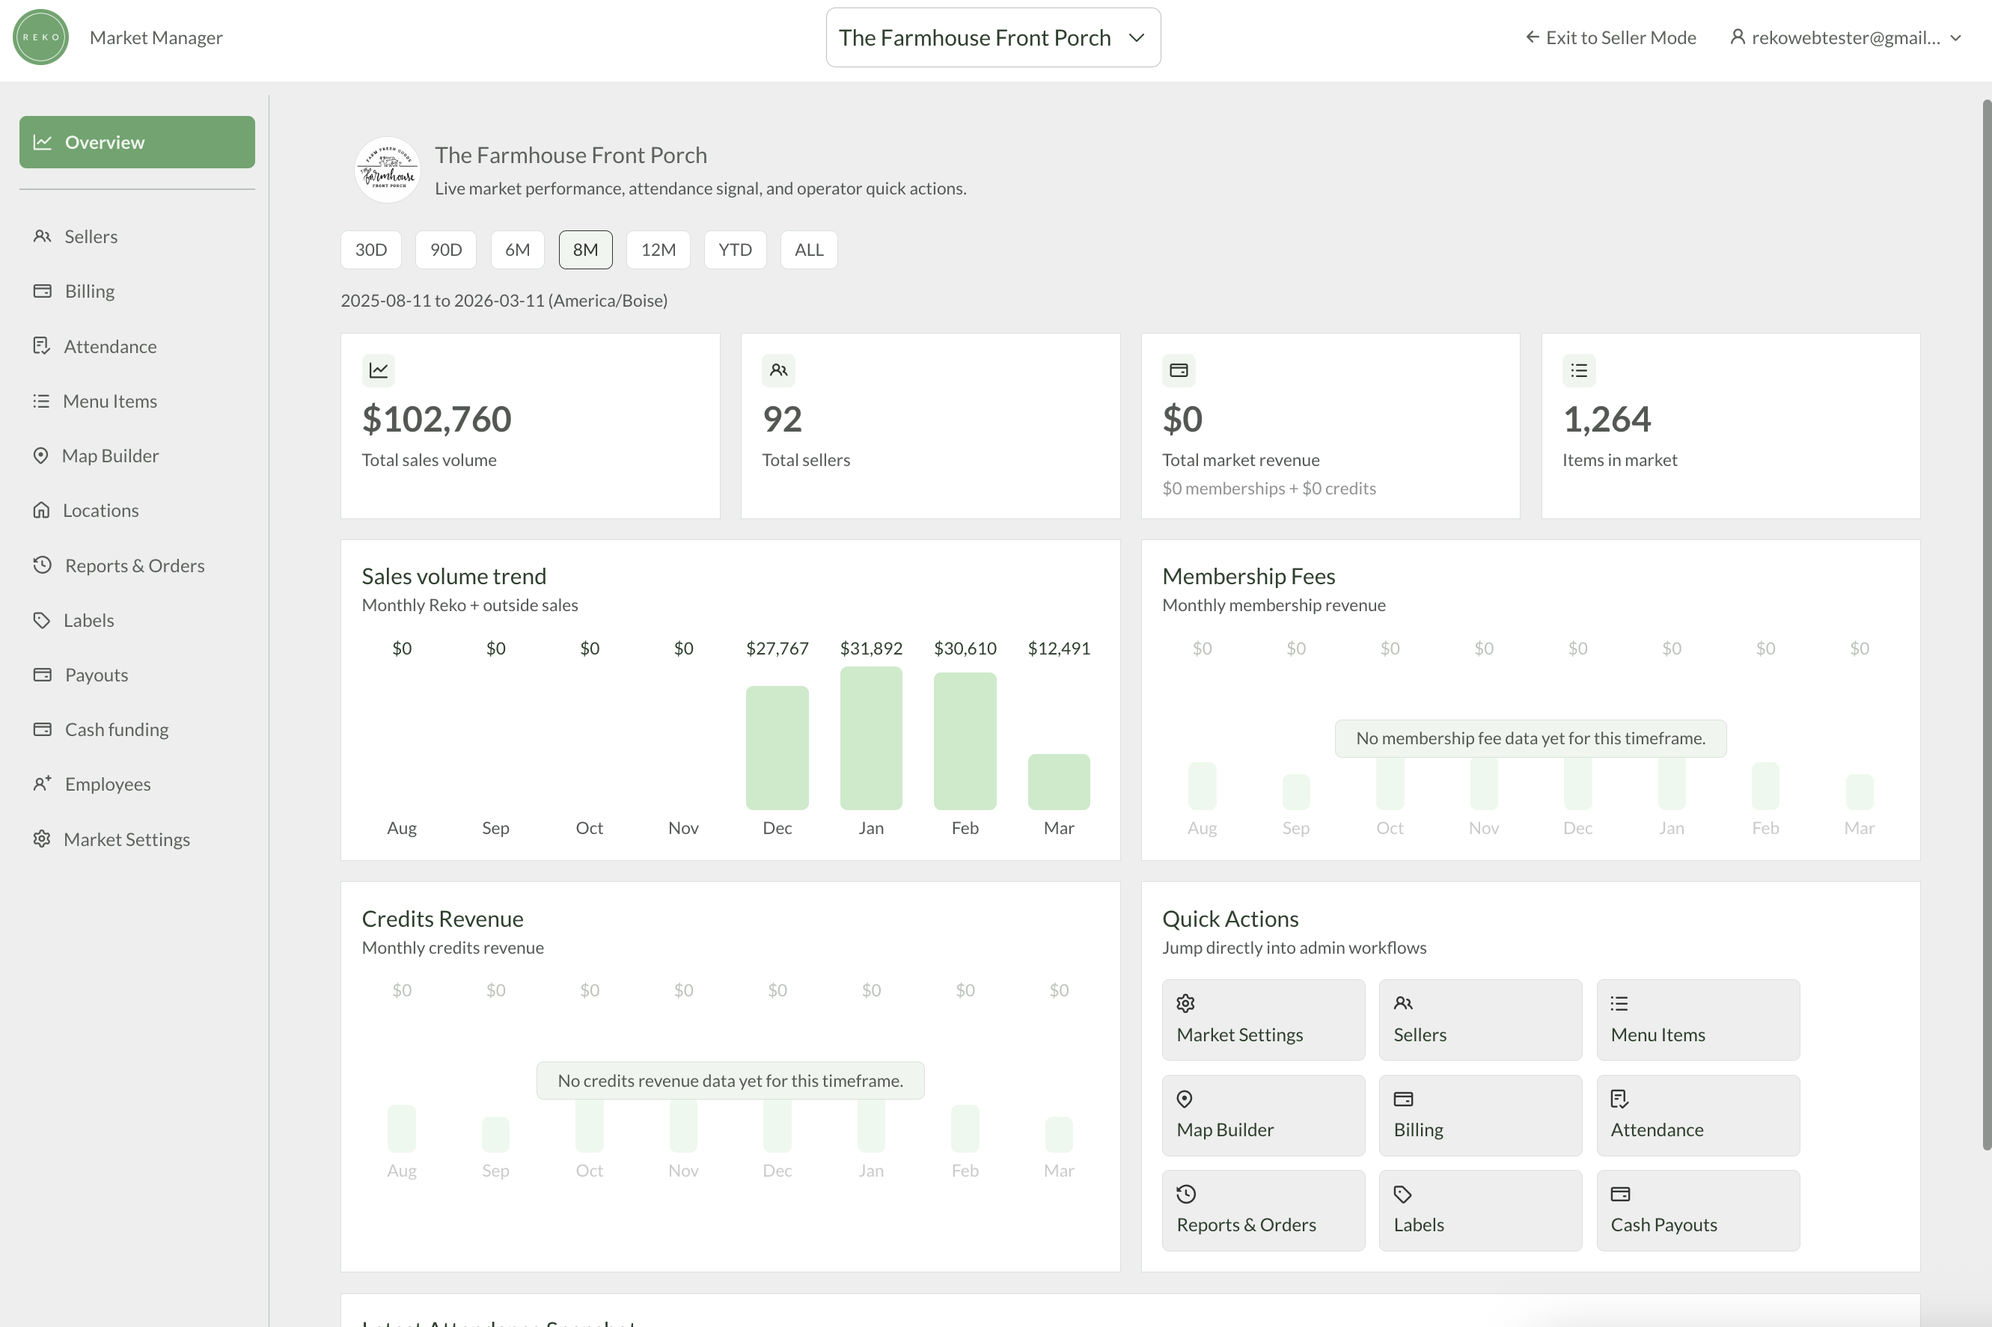Click the Market Manager header text
The width and height of the screenshot is (1992, 1327).
pos(156,37)
